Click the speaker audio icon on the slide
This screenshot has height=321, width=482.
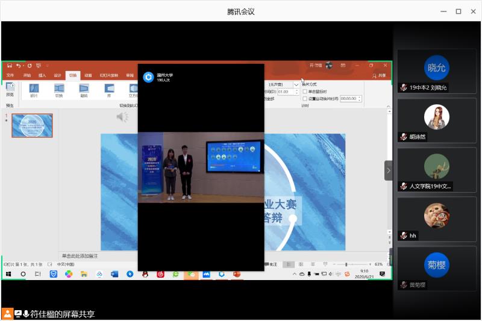[x=122, y=117]
